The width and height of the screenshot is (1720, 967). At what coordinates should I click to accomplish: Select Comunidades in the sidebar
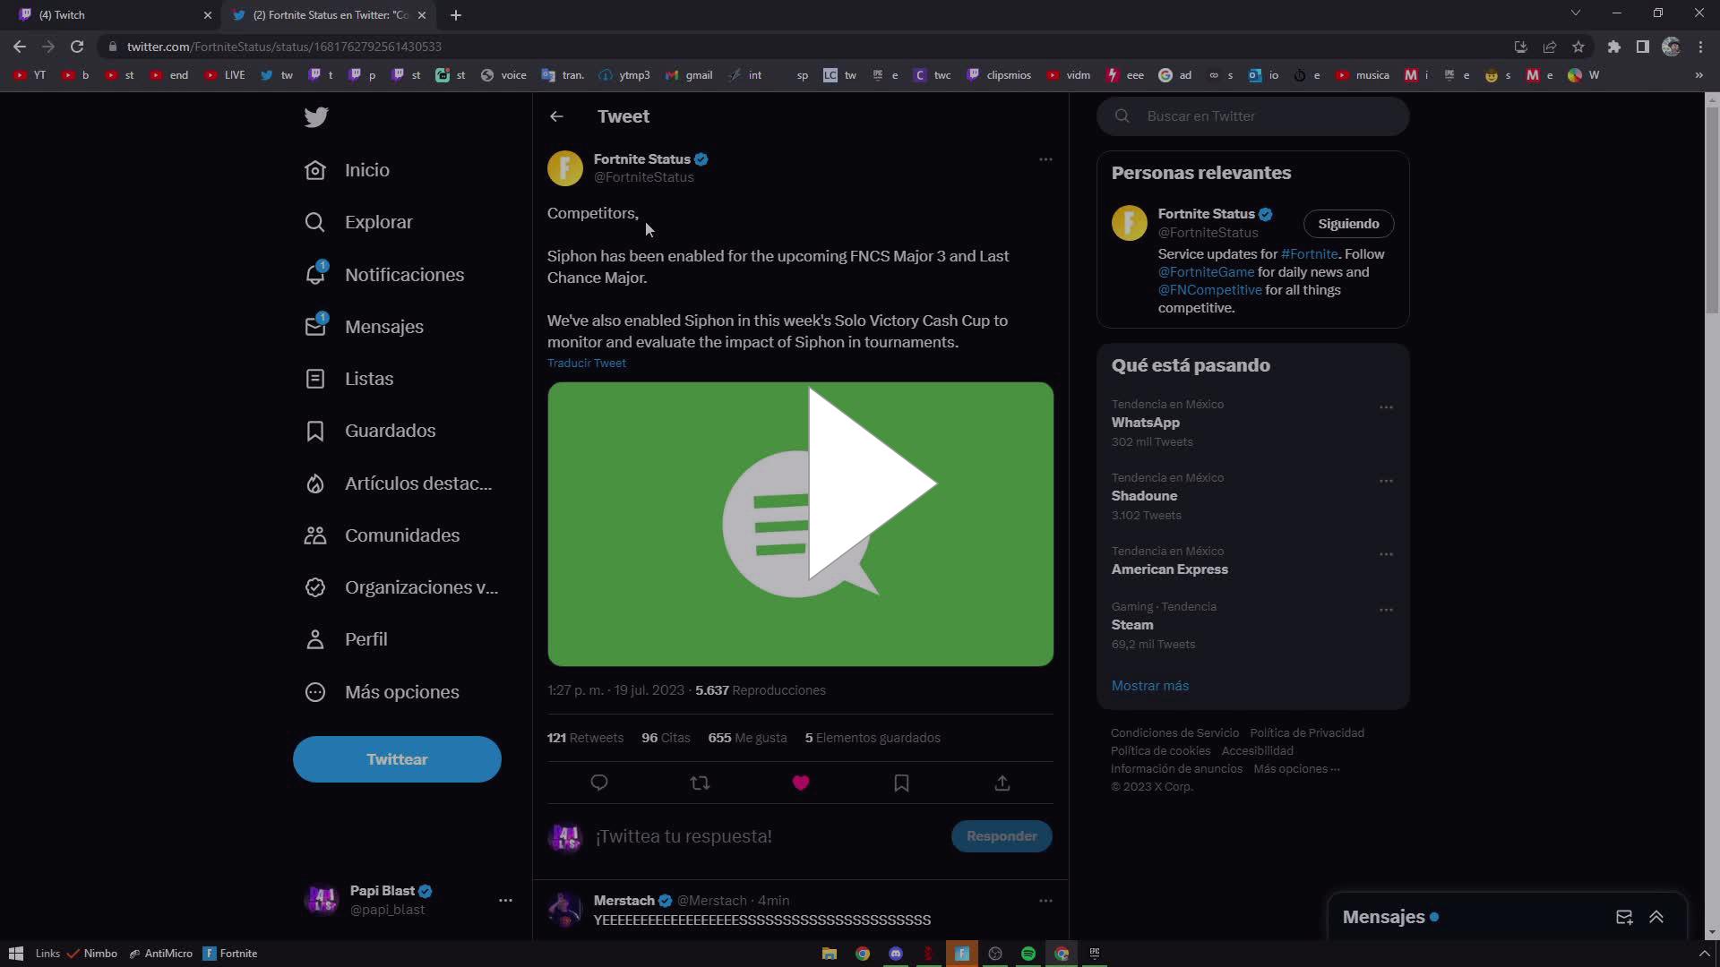click(401, 535)
